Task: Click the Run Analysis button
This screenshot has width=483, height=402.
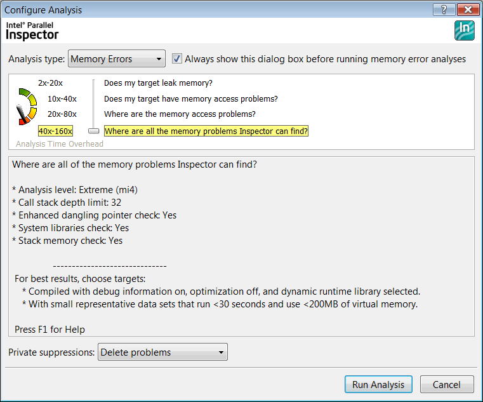Action: 378,385
